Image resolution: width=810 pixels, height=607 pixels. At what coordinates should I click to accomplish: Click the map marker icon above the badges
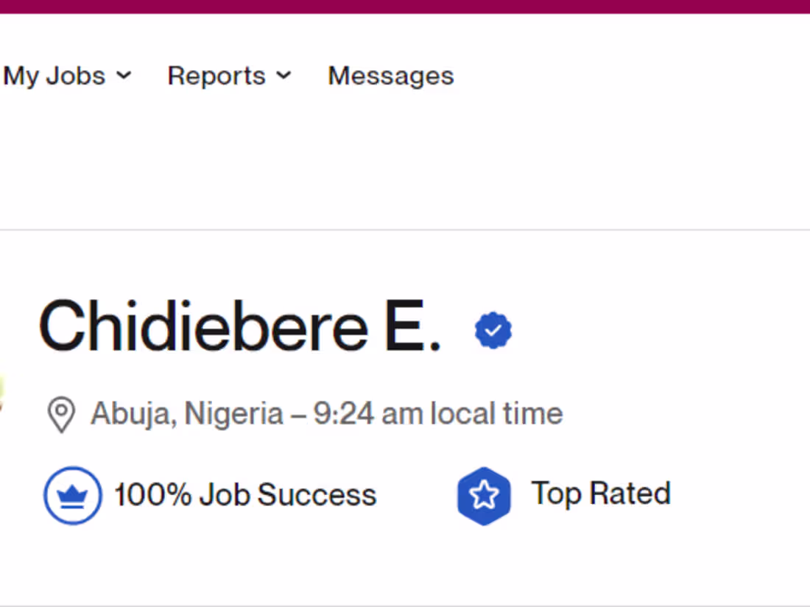(x=61, y=413)
